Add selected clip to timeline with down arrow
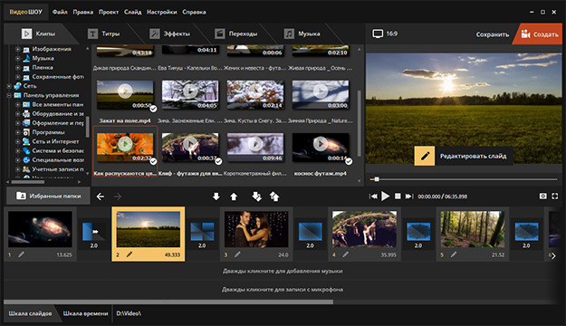Viewport: 566px width, 326px height. click(216, 197)
